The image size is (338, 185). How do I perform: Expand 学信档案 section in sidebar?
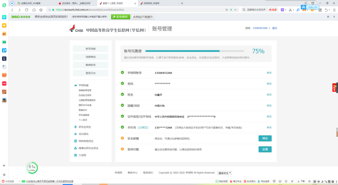point(83,85)
